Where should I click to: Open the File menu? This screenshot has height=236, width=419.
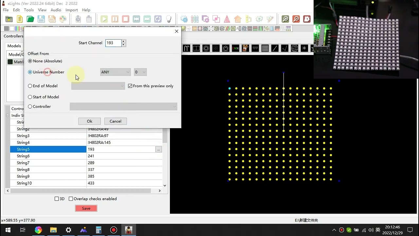[x=6, y=10]
